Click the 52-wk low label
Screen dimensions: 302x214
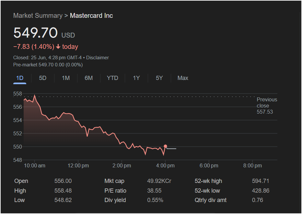tap(207, 190)
